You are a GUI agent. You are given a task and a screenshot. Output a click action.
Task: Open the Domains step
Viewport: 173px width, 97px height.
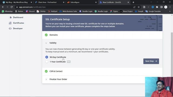tap(102, 35)
